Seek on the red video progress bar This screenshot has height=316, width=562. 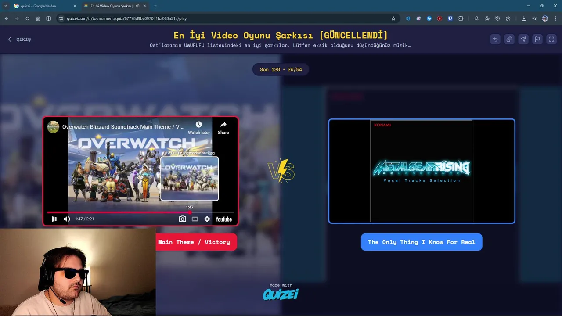[140, 212]
